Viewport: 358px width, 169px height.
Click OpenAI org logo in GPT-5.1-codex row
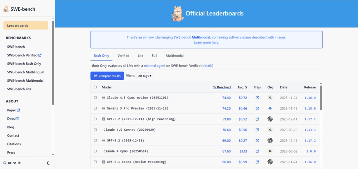click(270, 162)
